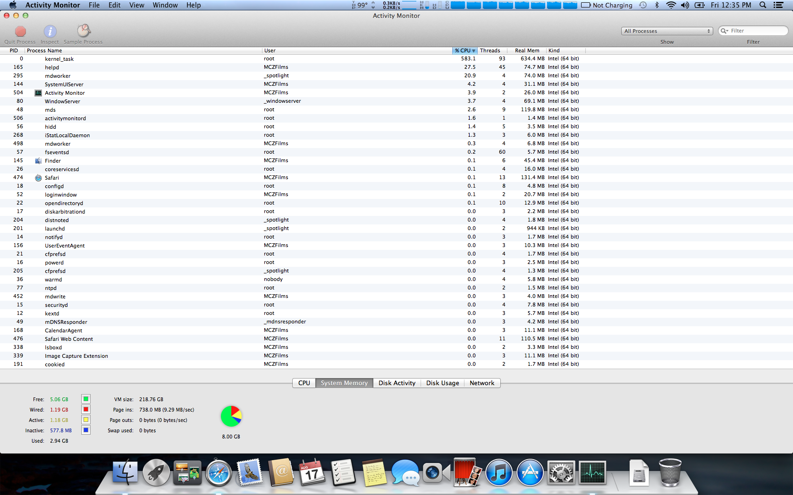This screenshot has width=793, height=495.
Task: Click the Filter search field
Action: (753, 31)
